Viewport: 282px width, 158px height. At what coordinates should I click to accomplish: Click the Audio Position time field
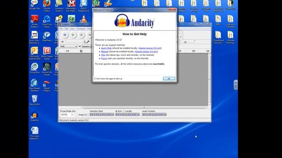coord(154,115)
